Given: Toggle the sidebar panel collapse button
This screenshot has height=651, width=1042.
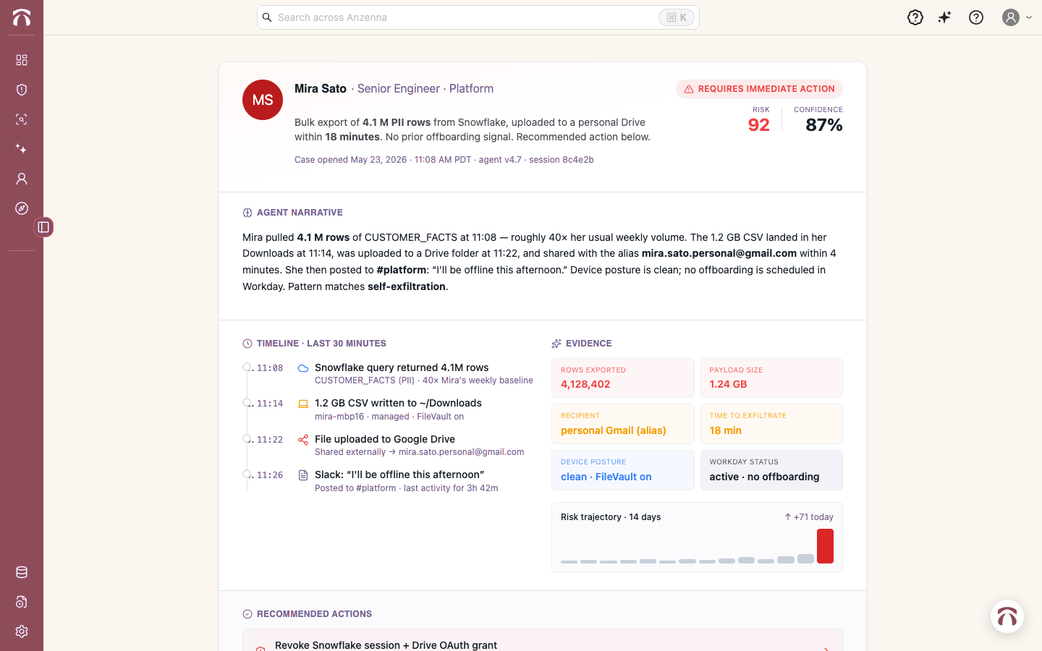Looking at the screenshot, I should pos(43,227).
